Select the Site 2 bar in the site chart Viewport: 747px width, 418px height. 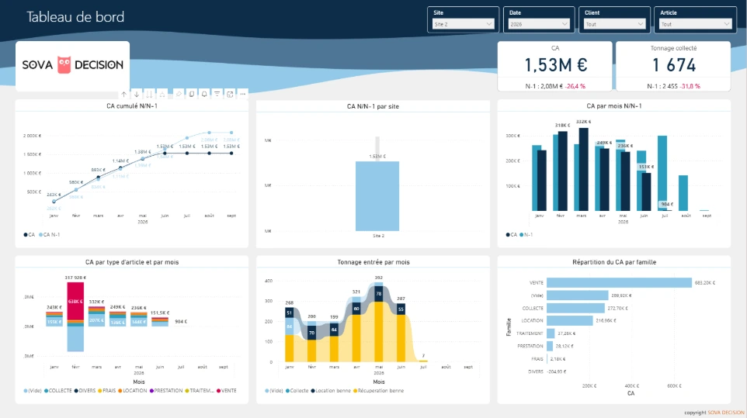tap(377, 196)
